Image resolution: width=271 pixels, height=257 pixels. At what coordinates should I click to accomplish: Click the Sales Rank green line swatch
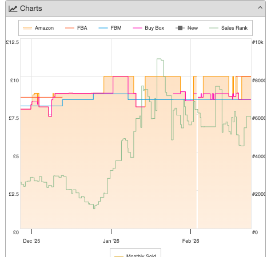tap(214, 28)
